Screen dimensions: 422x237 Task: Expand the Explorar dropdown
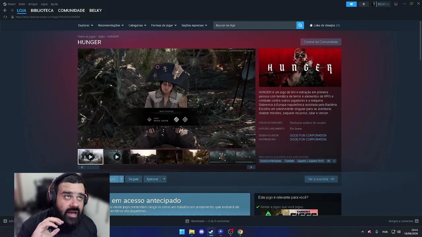click(x=85, y=25)
